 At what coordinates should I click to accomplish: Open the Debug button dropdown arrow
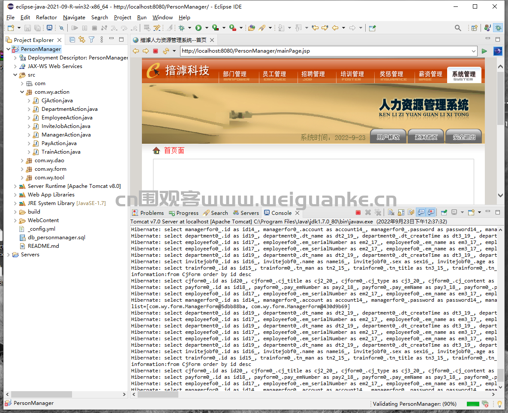(x=190, y=28)
